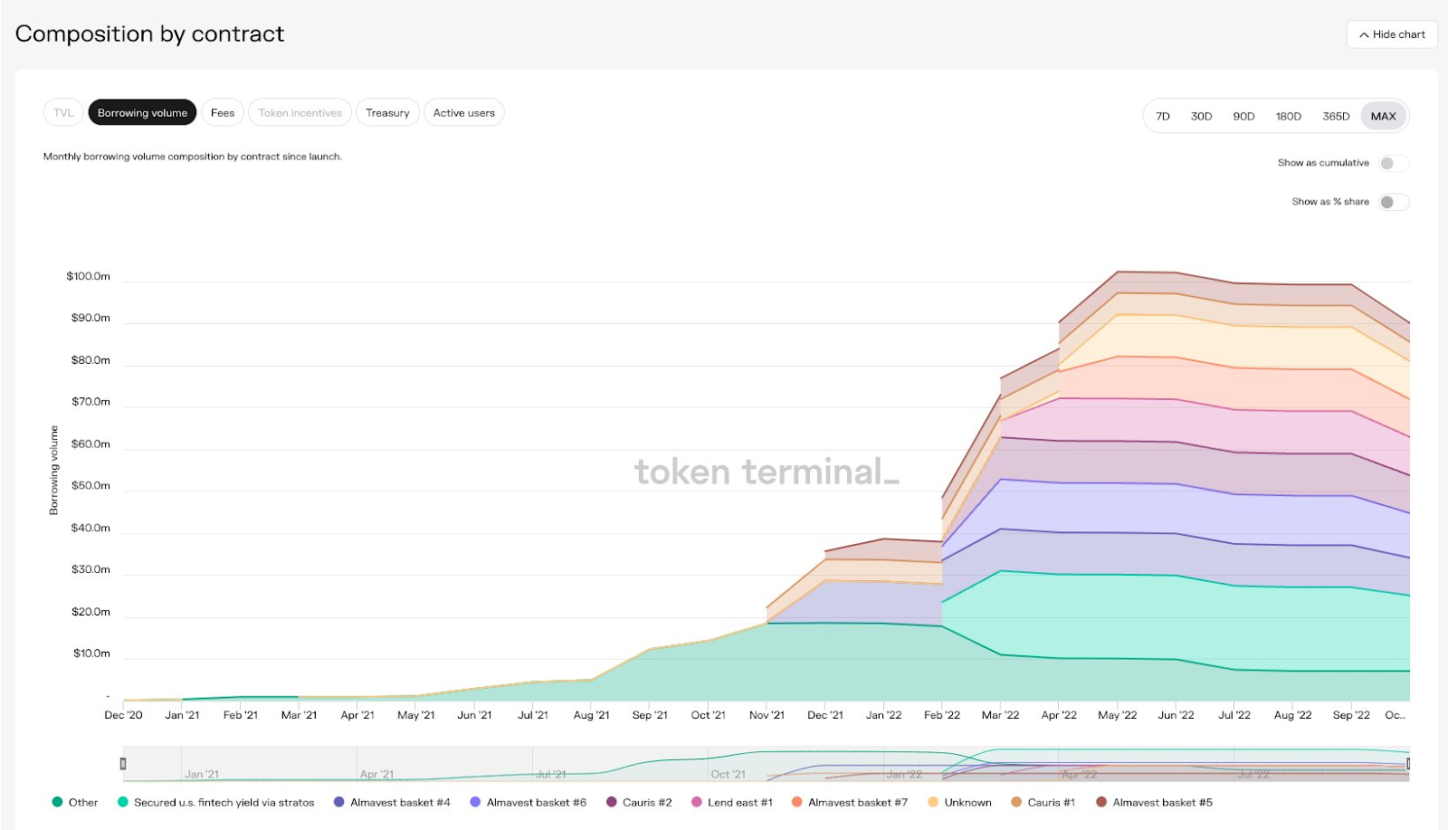1448x830 pixels.
Task: Enable Show as % share switch
Action: [x=1393, y=202]
